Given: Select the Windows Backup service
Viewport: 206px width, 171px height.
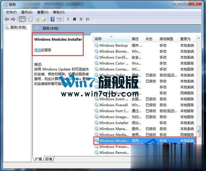Looking at the screenshot, I should (x=113, y=45).
